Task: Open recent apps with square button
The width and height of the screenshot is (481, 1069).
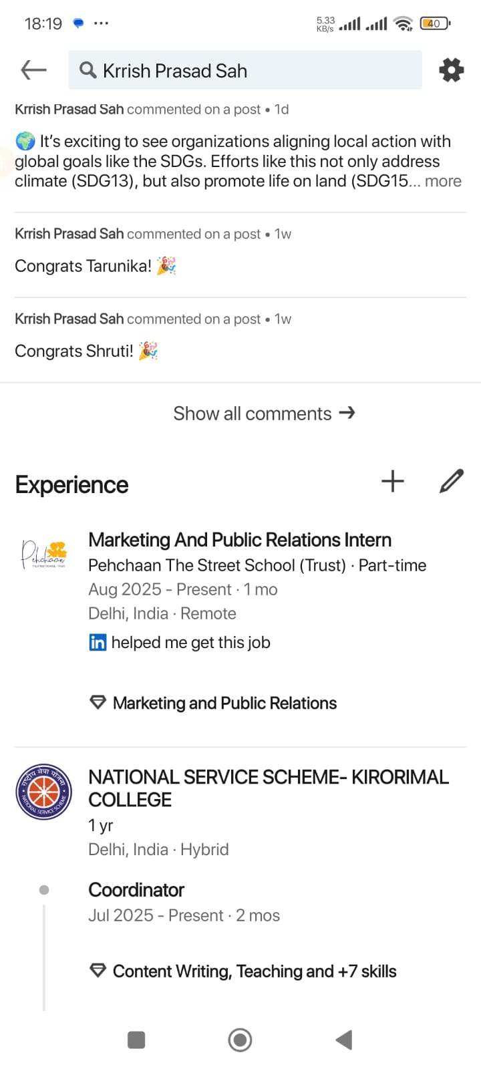Action: [x=136, y=1040]
